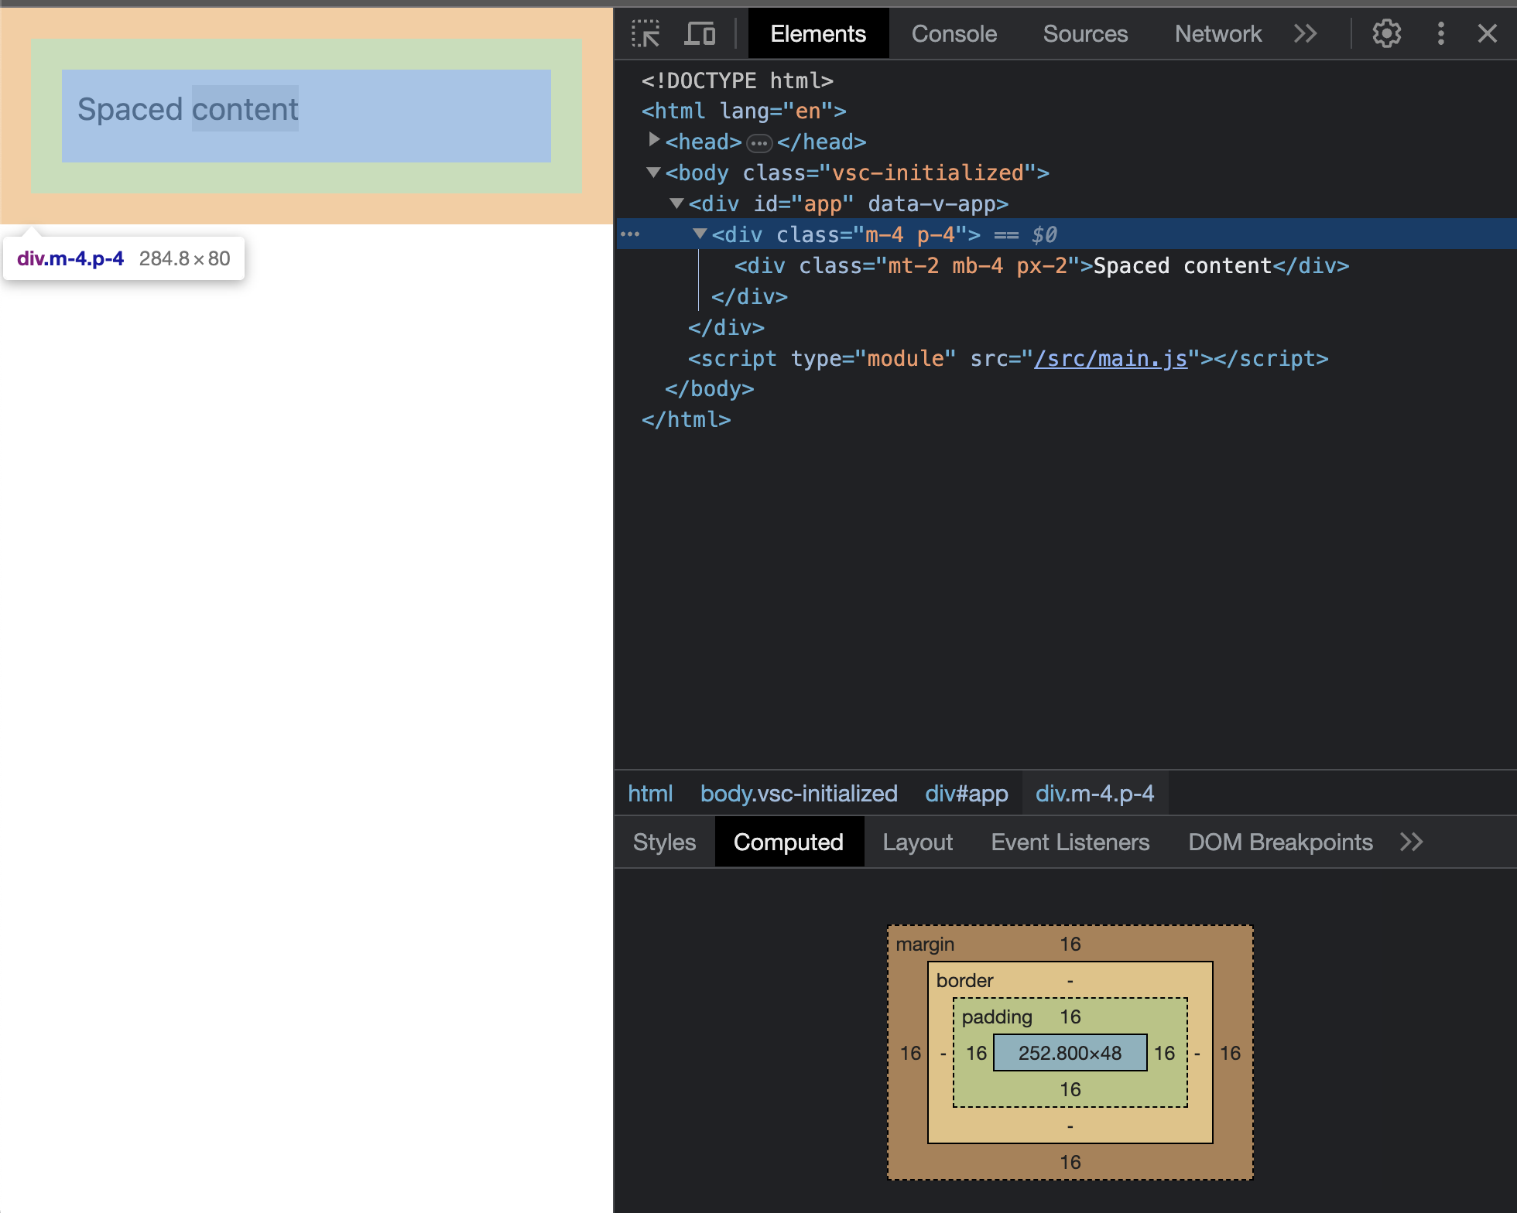Click the padding-left value 16 in box model

point(977,1053)
